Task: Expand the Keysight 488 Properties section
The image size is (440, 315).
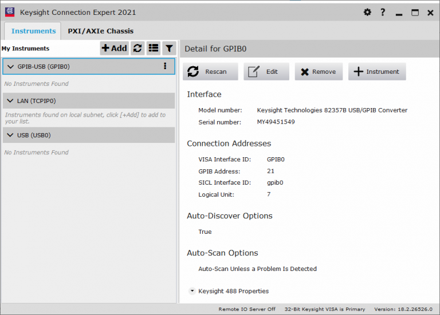Action: pos(192,291)
